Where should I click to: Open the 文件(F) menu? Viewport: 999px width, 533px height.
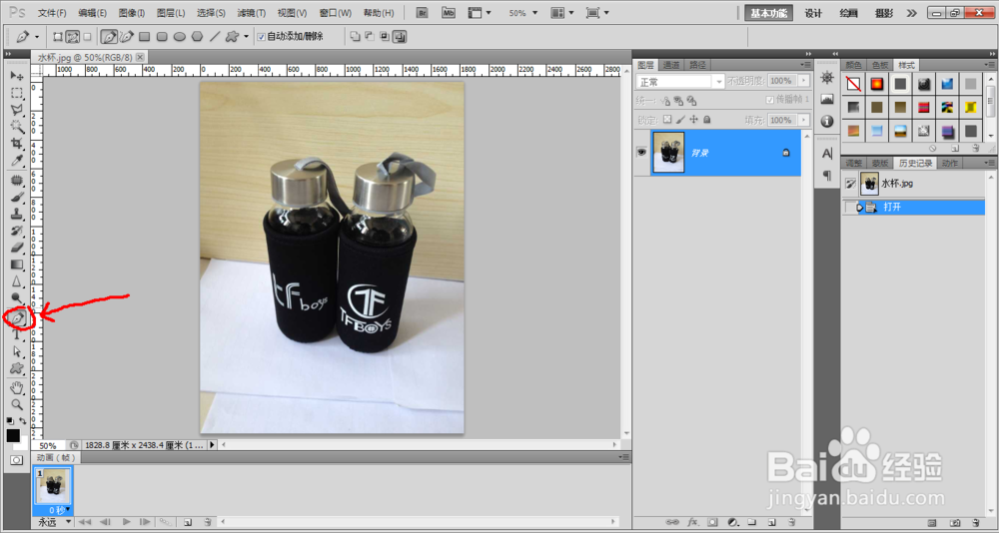tap(52, 13)
